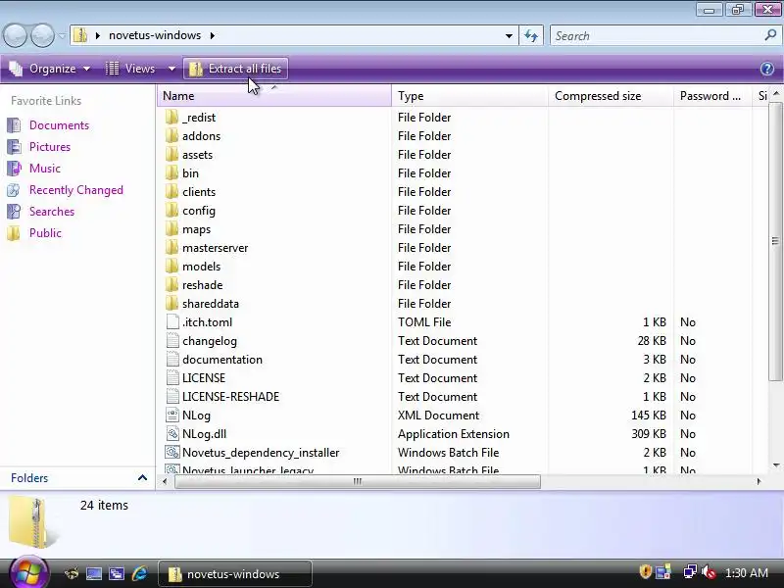
Task: Click the horizontal scrollbar right arrow
Action: (x=759, y=481)
